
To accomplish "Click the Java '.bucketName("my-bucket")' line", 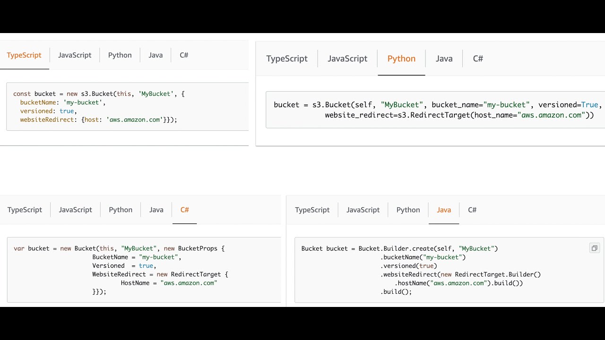I will (423, 257).
